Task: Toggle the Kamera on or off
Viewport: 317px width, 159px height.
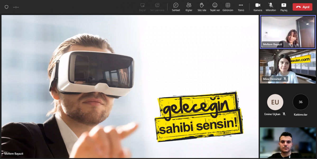Action: (258, 7)
